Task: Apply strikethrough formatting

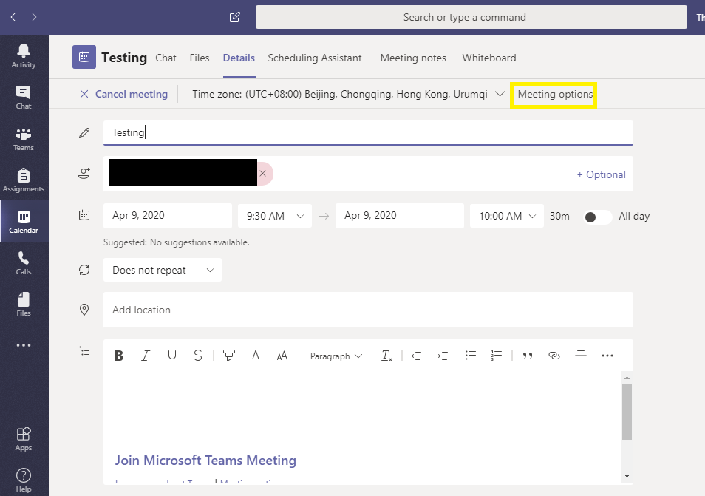Action: pos(198,356)
